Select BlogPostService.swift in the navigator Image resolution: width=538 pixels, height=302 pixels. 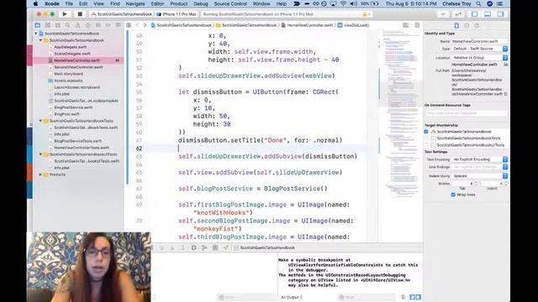point(73,107)
